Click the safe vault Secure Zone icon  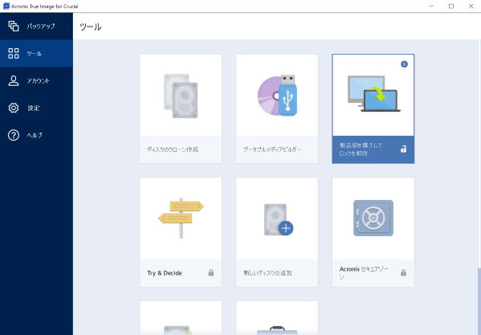click(373, 219)
